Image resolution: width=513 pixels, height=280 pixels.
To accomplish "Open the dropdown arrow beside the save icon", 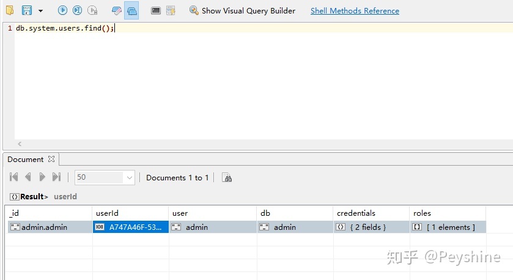I will [40, 11].
